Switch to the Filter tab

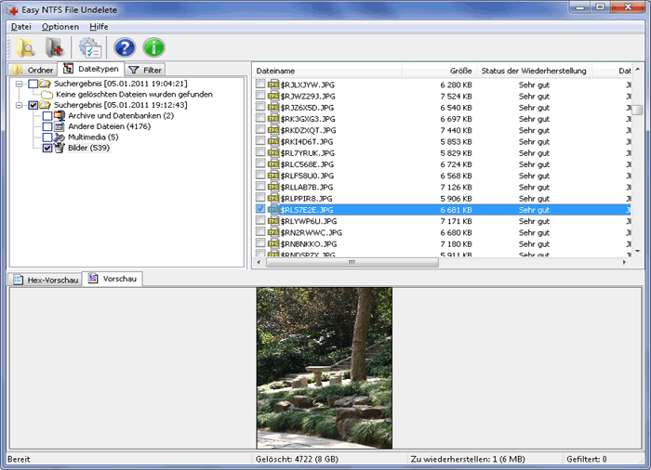[145, 70]
